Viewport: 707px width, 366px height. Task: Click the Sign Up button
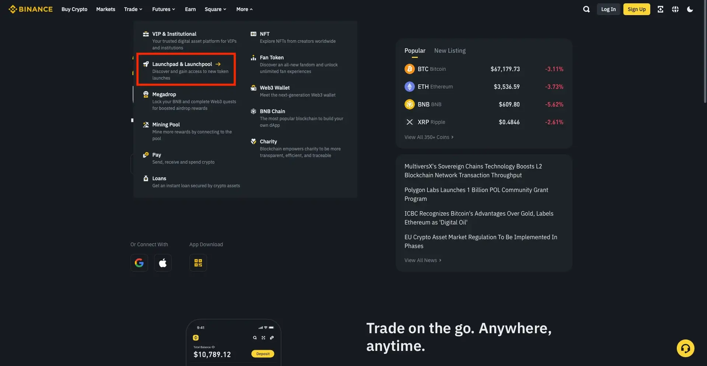637,9
